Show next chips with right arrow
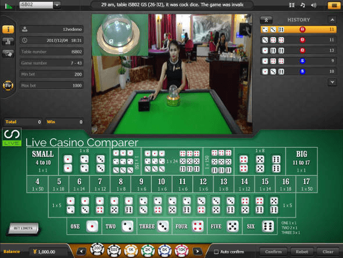Viewport: 343px width, 258px height. [x=198, y=252]
